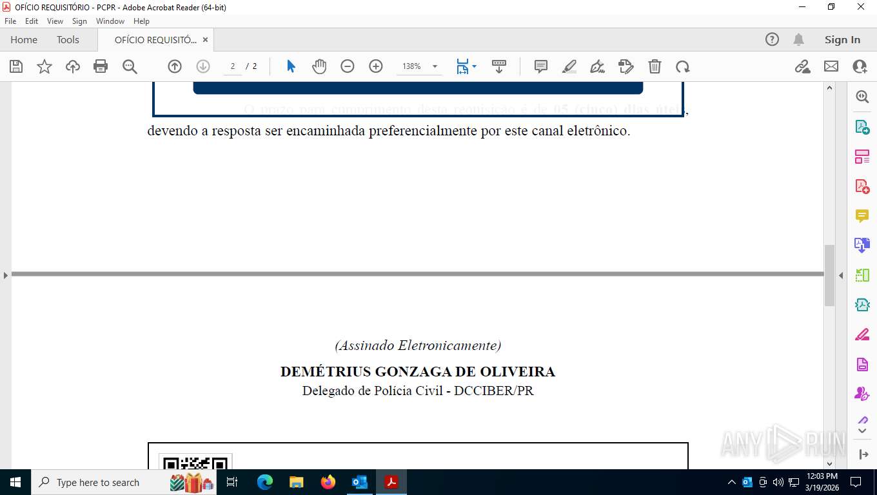877x495 pixels.
Task: Open Firefox from taskbar
Action: point(328,482)
